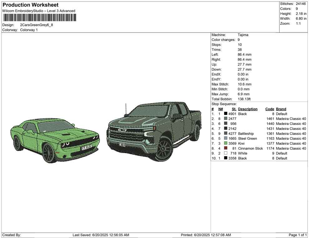The image size is (309, 238).
Task: Click the 'Stop Sequence:' heading
Action: [x=224, y=104]
